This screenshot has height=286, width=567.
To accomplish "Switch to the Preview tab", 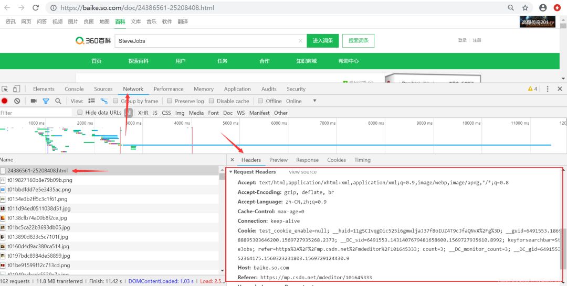I will click(278, 160).
